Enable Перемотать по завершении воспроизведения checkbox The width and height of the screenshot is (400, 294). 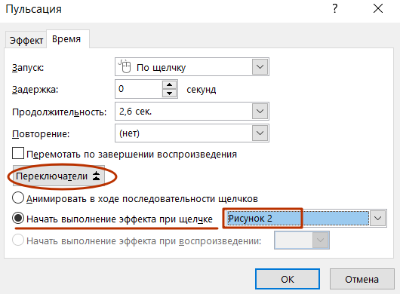[18, 153]
